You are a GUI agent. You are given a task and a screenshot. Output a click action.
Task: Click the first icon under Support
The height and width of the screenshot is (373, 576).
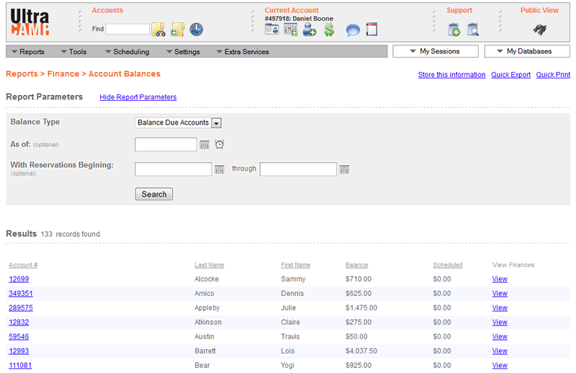(454, 30)
